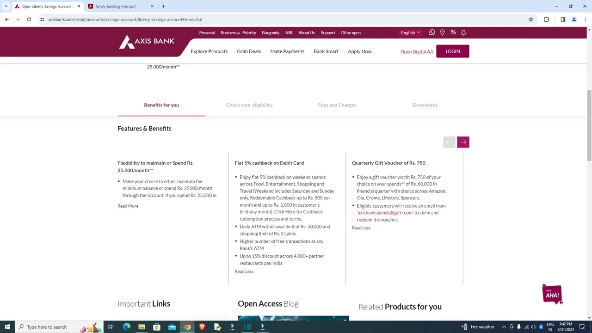Open the Make Payments menu
592x333 pixels.
click(x=287, y=51)
